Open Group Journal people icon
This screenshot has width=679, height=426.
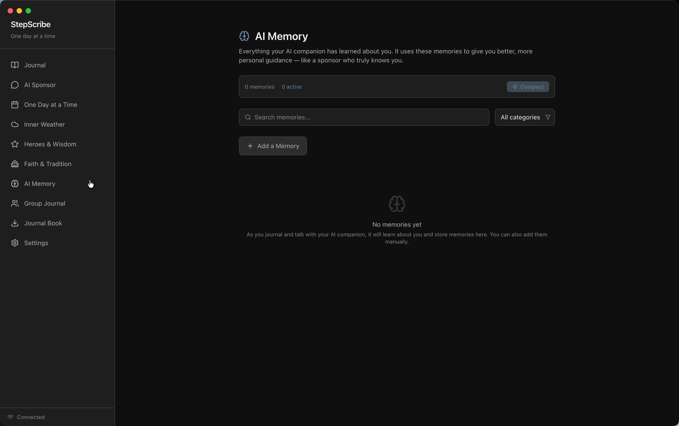(15, 203)
